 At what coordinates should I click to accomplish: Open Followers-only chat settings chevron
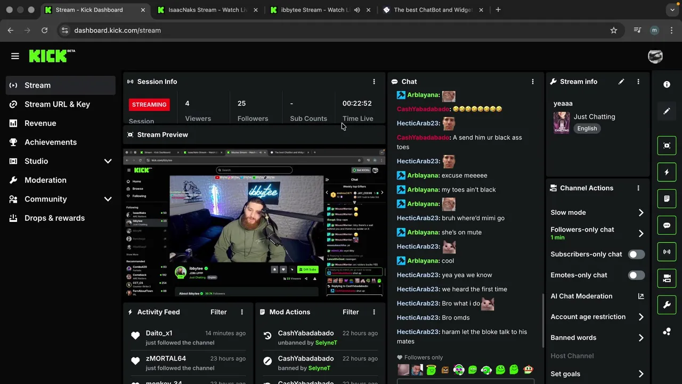point(641,234)
